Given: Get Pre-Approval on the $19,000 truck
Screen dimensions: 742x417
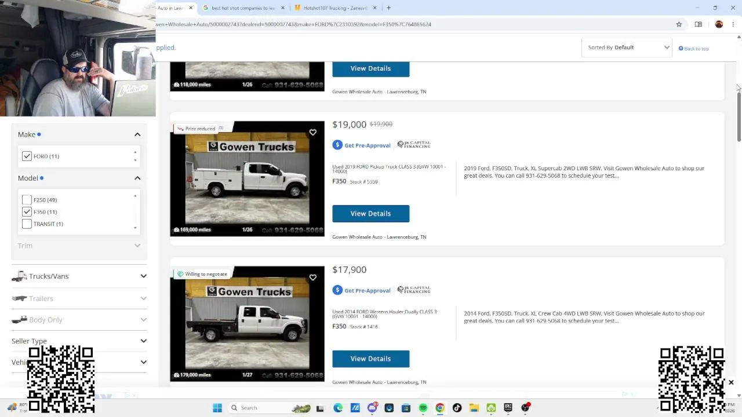Looking at the screenshot, I should pos(368,145).
